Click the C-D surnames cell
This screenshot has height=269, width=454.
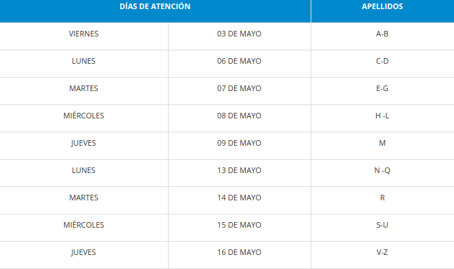point(382,64)
